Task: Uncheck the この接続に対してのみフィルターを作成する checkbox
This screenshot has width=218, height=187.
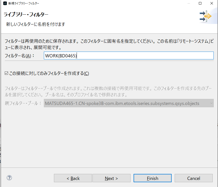Action: pyautogui.click(x=6, y=73)
